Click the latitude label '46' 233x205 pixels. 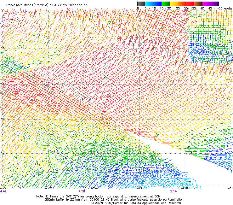click(3, 84)
